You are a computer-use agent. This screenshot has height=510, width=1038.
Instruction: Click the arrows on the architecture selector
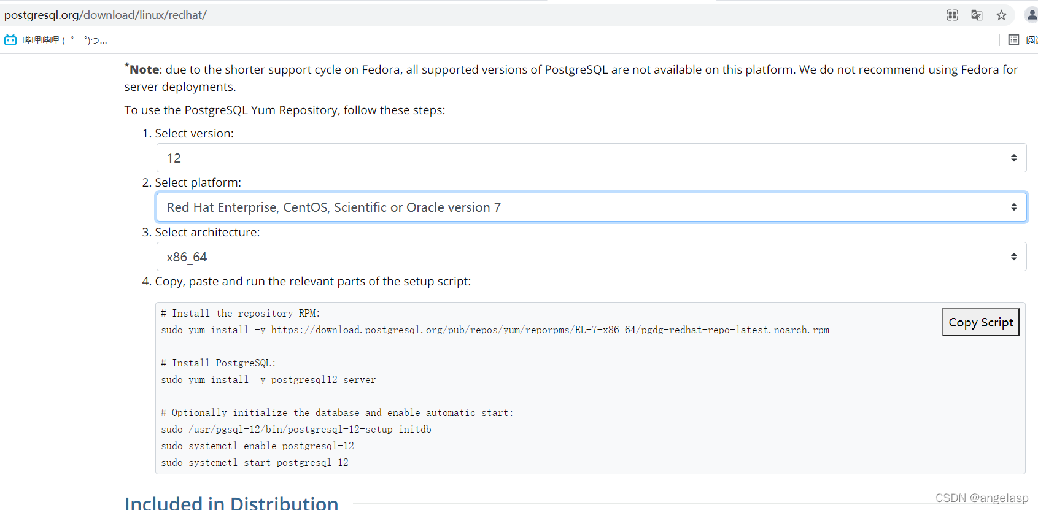1014,257
